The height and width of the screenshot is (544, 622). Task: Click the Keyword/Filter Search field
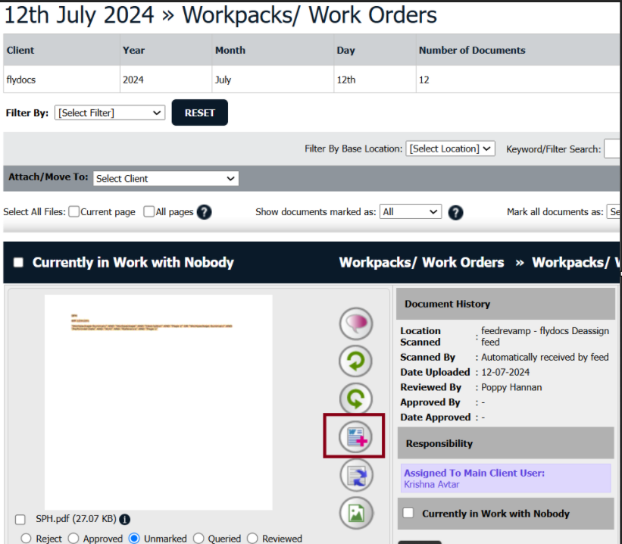612,149
